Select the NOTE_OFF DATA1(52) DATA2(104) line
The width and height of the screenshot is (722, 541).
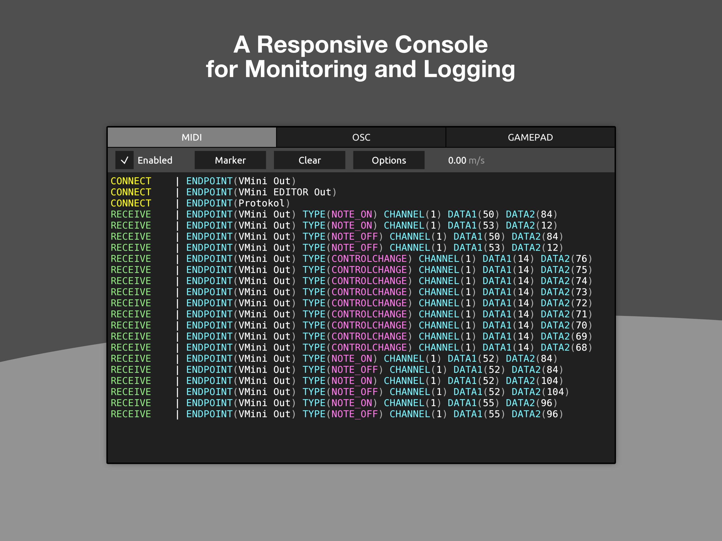pos(340,392)
